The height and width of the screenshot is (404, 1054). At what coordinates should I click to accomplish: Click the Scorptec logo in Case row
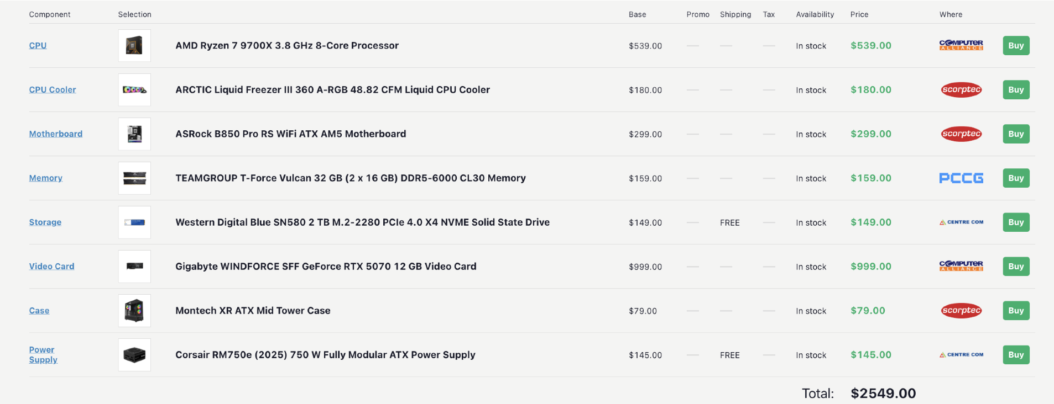pos(961,310)
